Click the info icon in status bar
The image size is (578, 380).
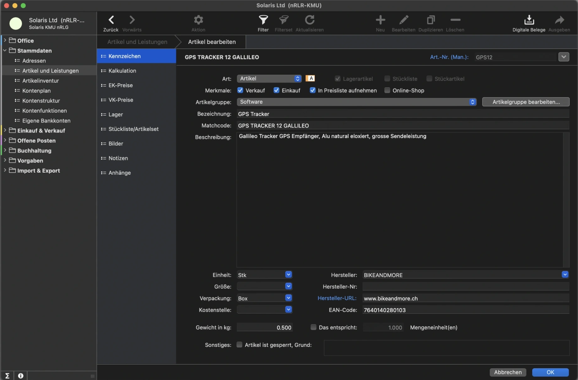[21, 376]
